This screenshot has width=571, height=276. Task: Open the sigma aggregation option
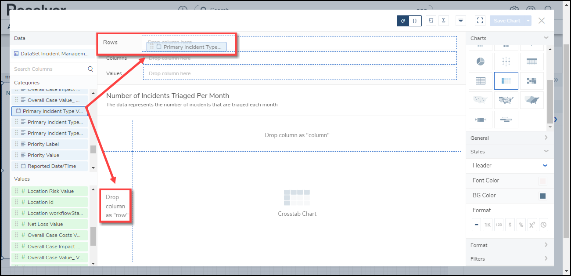pos(444,21)
